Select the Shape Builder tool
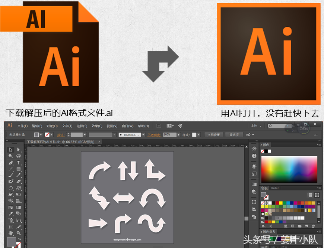 11,200
